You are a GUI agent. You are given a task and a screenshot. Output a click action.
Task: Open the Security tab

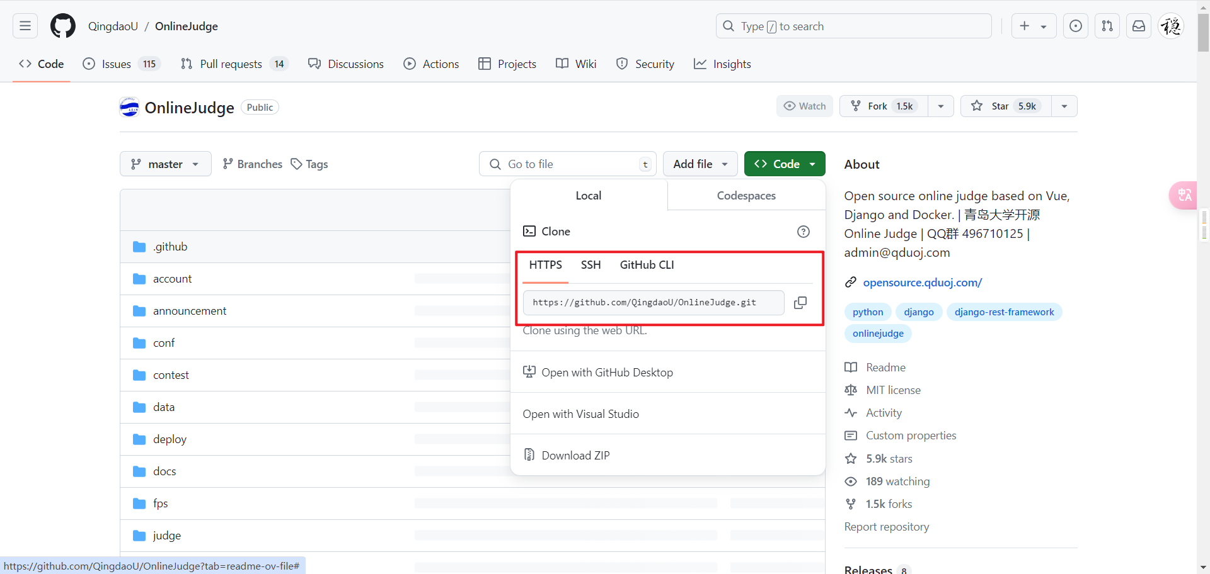click(x=645, y=64)
